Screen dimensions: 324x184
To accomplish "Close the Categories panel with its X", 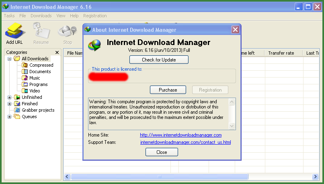I will click(57, 53).
